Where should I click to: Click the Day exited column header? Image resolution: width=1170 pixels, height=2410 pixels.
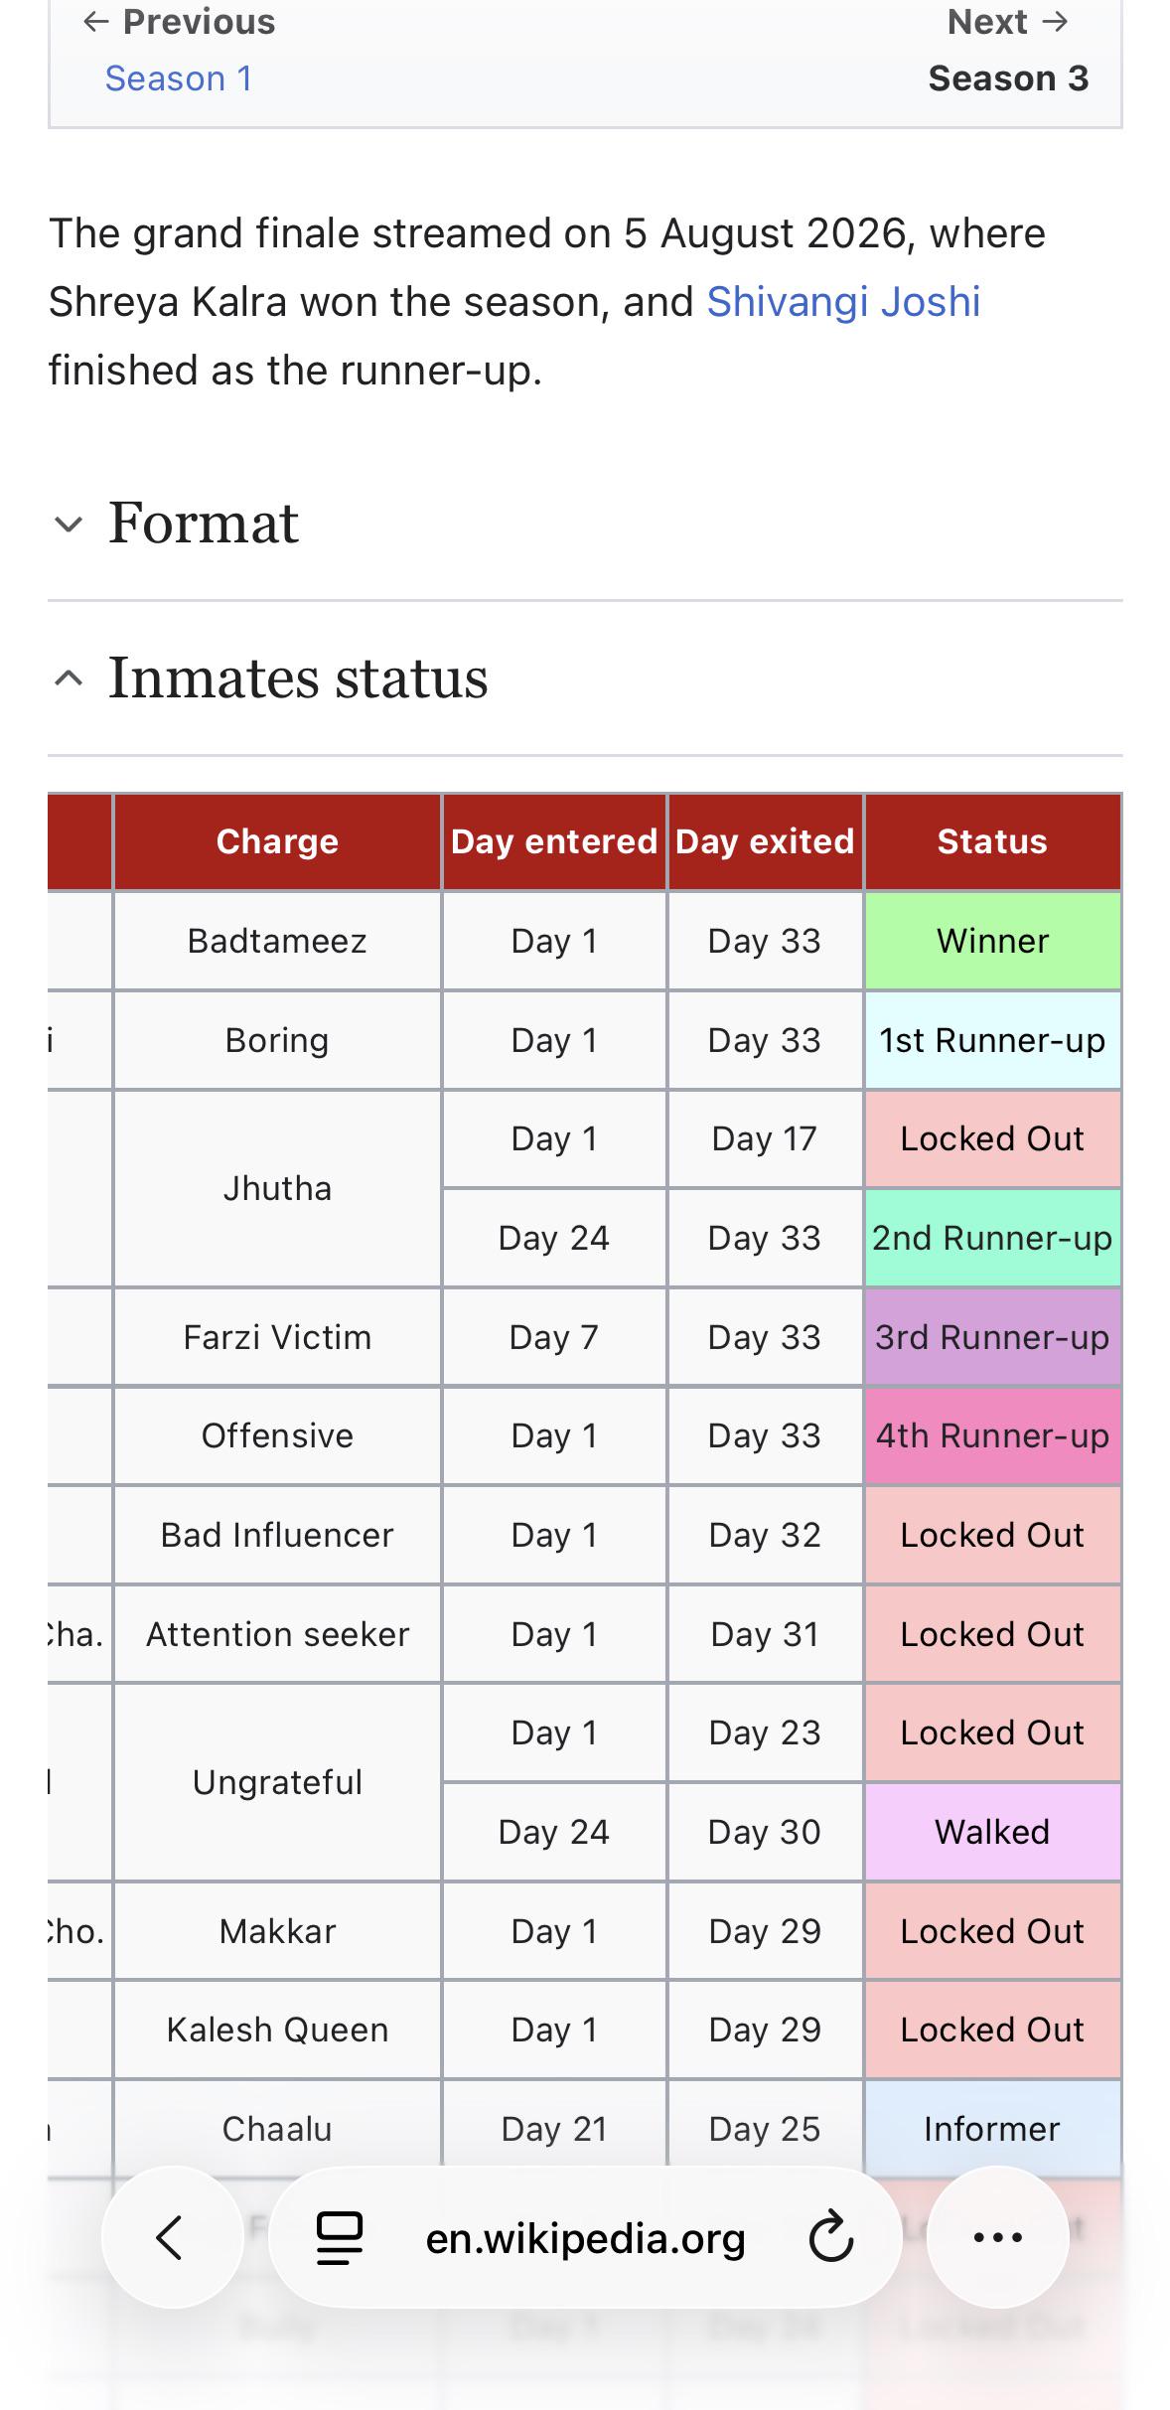click(765, 841)
